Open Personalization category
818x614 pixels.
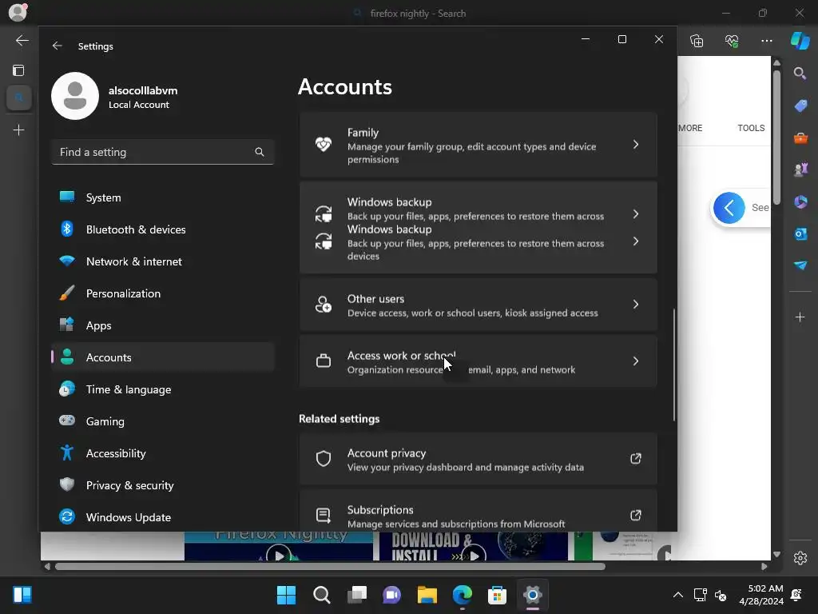[162, 293]
